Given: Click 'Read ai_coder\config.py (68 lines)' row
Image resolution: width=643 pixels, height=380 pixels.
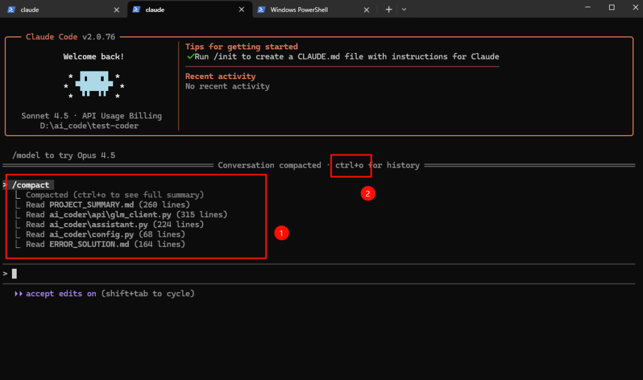Looking at the screenshot, I should pos(105,234).
